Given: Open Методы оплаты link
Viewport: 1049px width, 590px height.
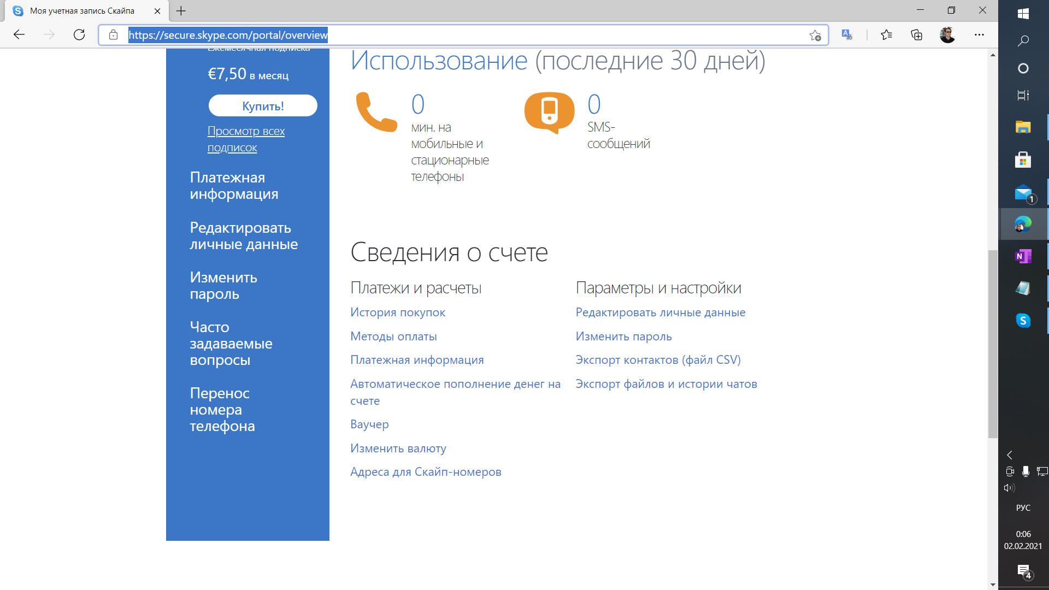Looking at the screenshot, I should click(393, 337).
